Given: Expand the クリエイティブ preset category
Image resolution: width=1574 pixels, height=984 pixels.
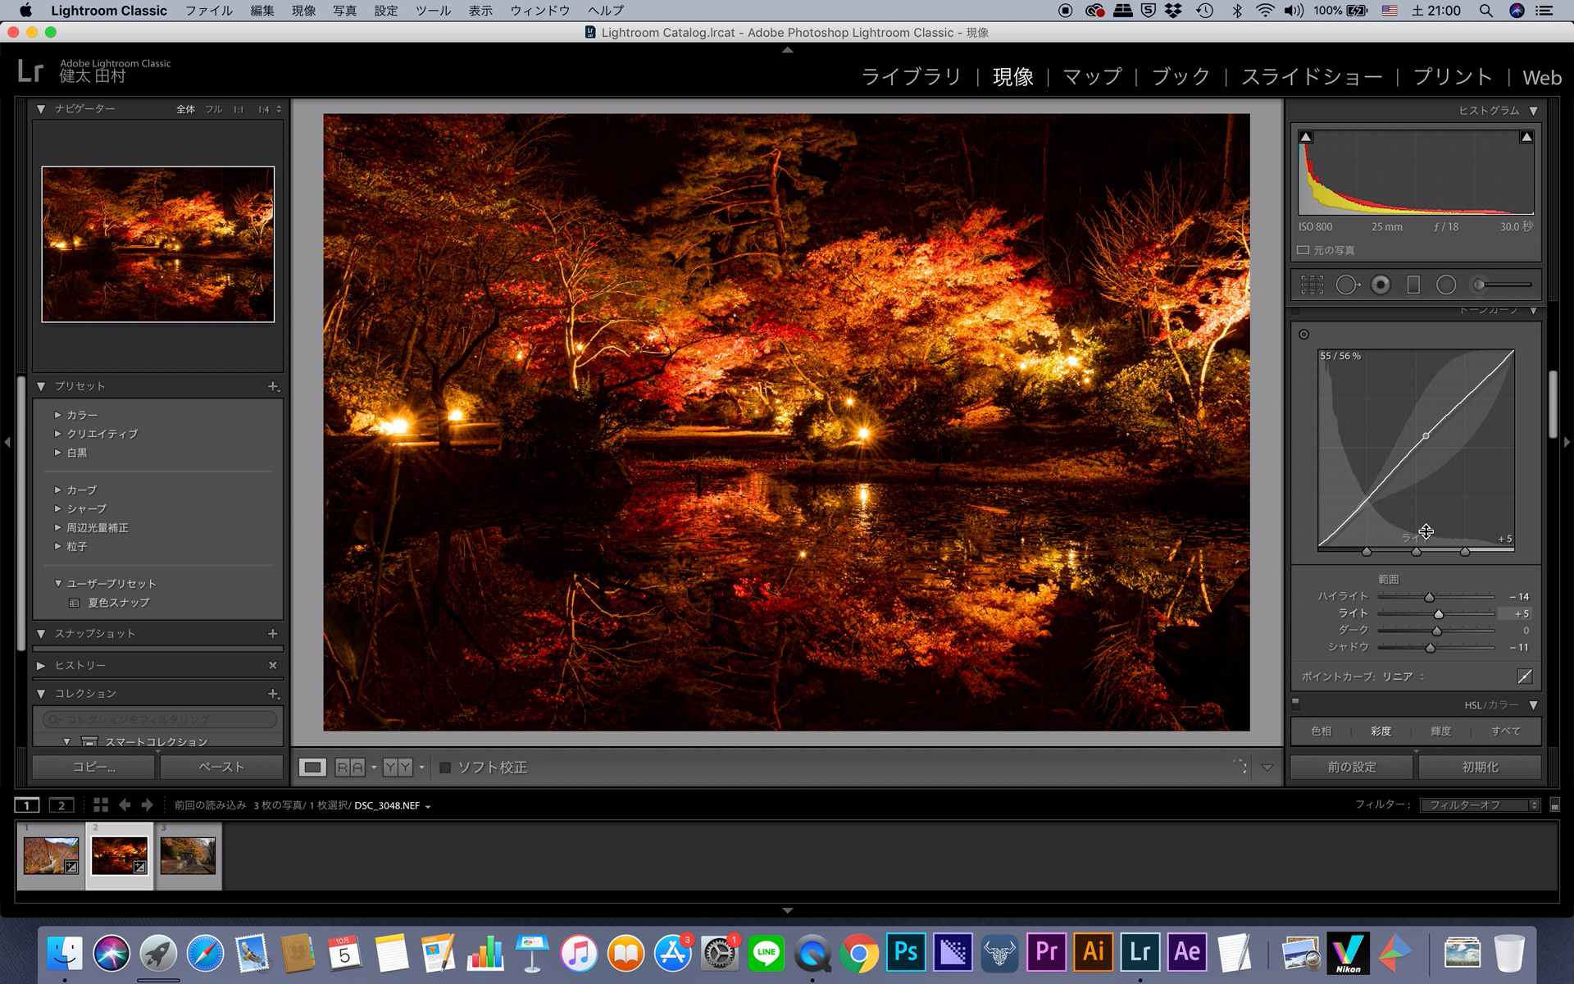Looking at the screenshot, I should 57,432.
